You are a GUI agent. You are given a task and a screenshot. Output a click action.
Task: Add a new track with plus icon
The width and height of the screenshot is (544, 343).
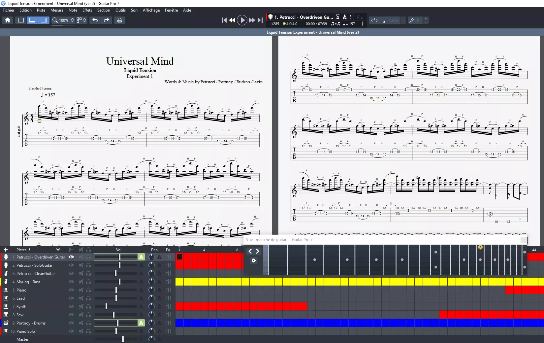[6, 250]
